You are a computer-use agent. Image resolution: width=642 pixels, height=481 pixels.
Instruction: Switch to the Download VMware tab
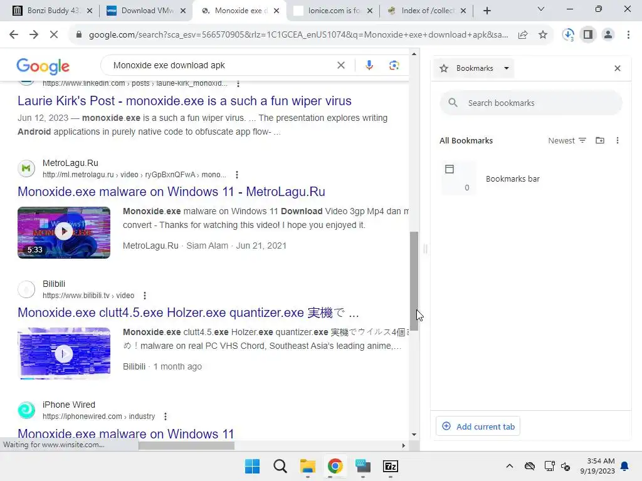(145, 11)
